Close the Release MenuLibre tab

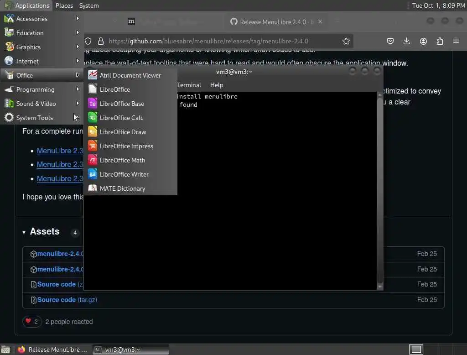(320, 21)
